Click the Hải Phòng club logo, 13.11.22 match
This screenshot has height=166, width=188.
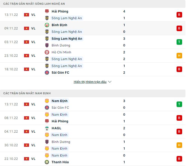(x=47, y=11)
